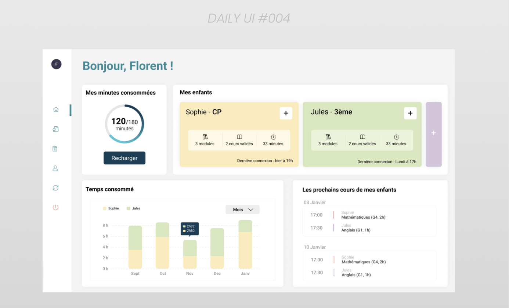Click the plus button on Jules' card
Image resolution: width=509 pixels, height=308 pixels.
click(x=410, y=114)
